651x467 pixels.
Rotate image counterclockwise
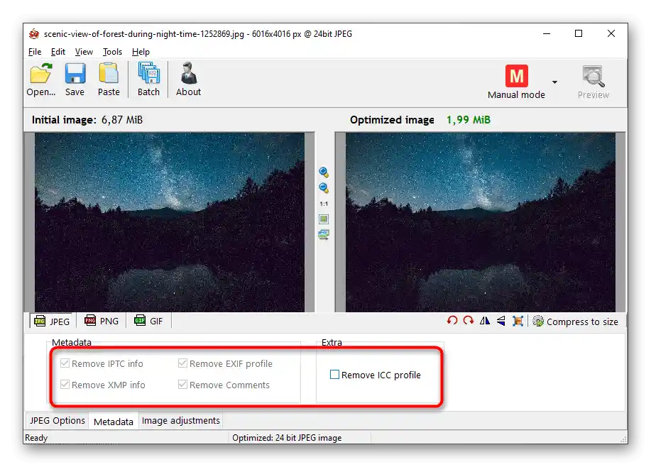click(452, 321)
